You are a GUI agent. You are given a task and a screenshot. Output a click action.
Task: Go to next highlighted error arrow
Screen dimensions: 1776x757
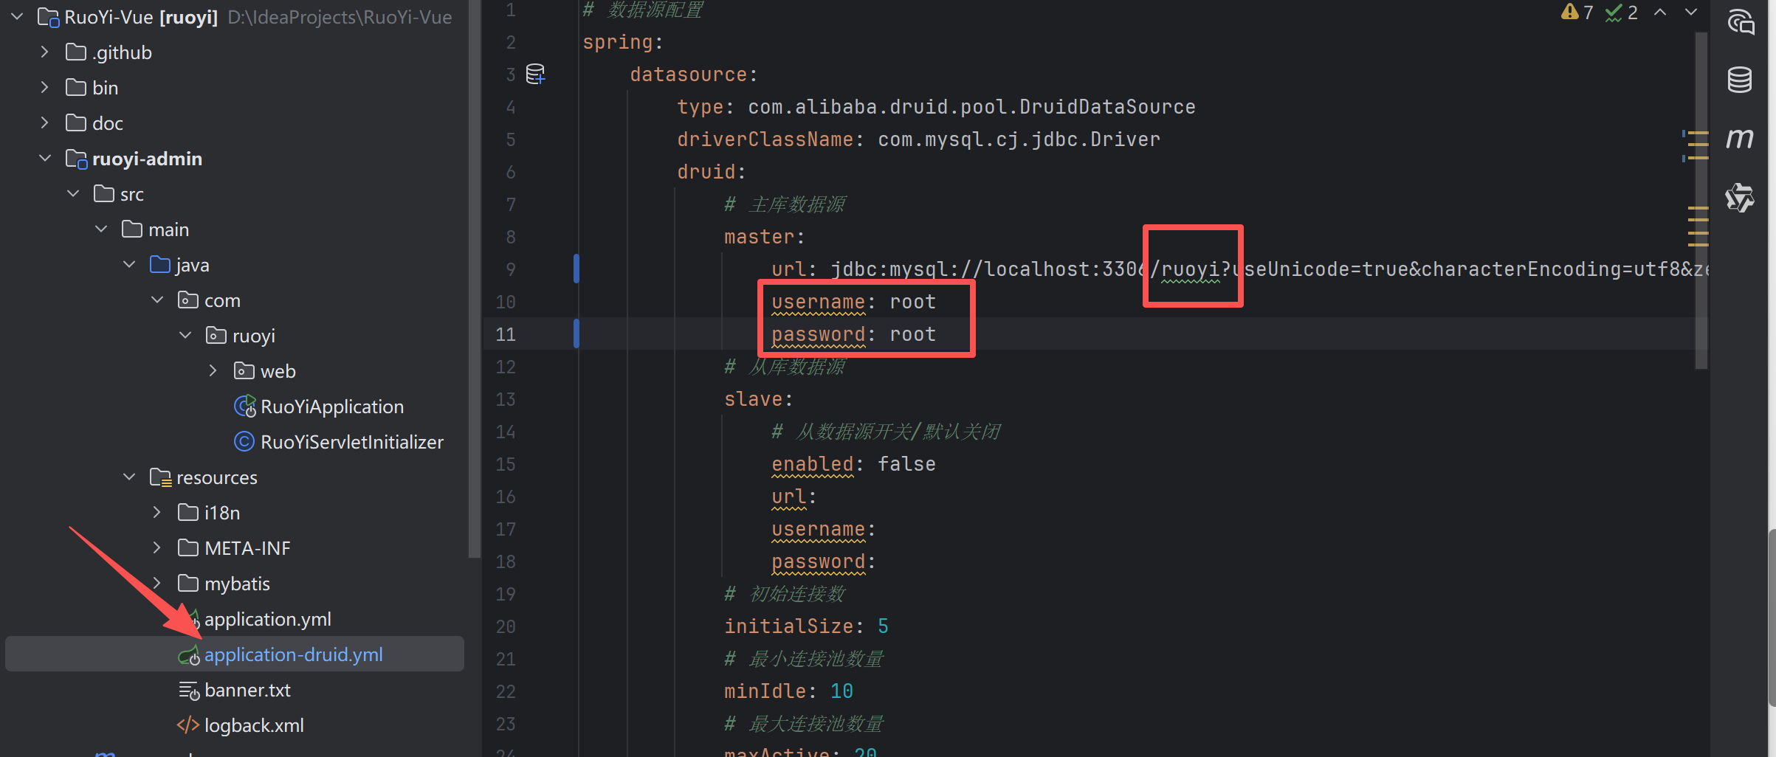pyautogui.click(x=1691, y=12)
